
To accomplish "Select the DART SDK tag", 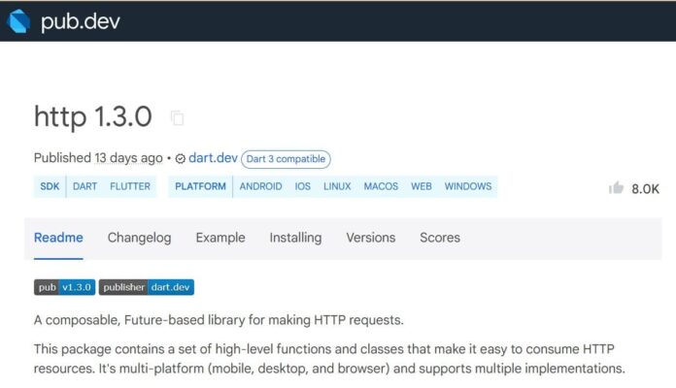I will 84,186.
